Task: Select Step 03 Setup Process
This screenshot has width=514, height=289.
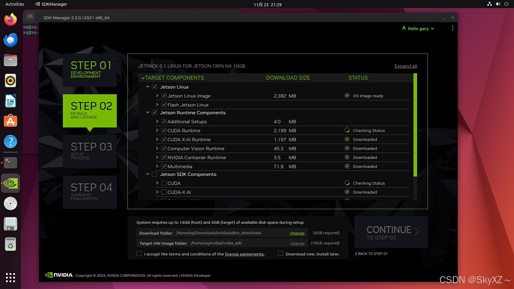Action: pos(90,151)
